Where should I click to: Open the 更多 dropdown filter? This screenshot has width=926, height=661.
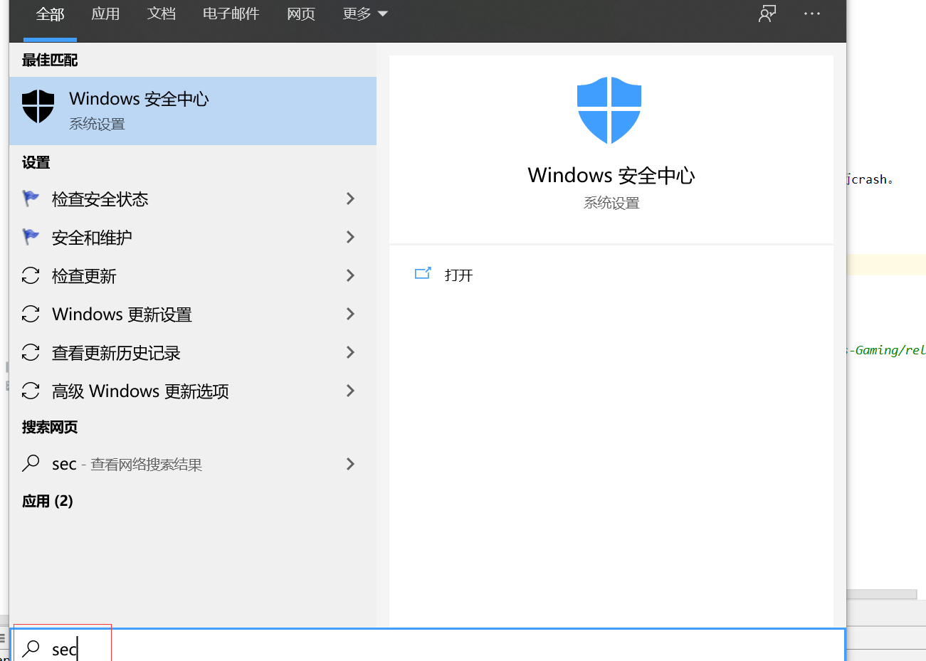tap(364, 14)
